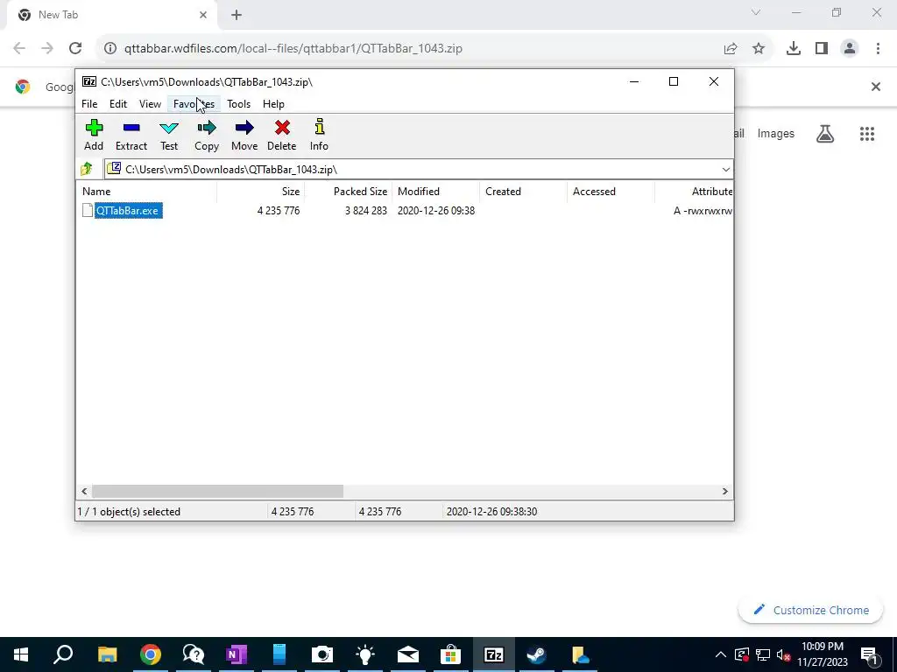
Task: Select the Copy toolbar icon
Action: coord(207,135)
